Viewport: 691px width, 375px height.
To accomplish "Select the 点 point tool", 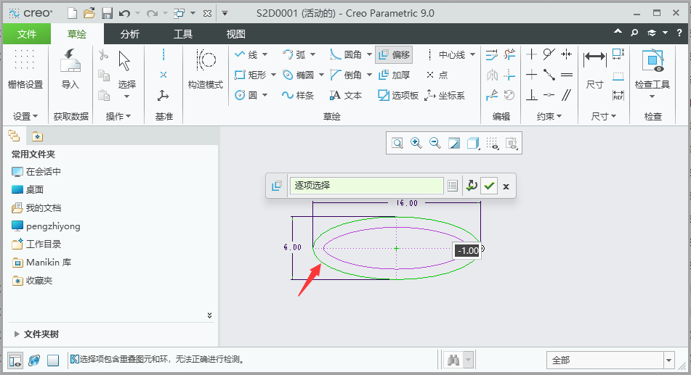I will 437,75.
